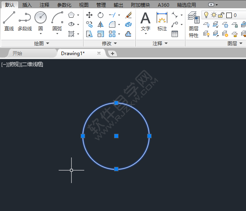
Task: Click the Freeze layer snowflake icon
Action: click(225, 24)
